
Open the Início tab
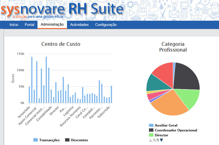14,25
